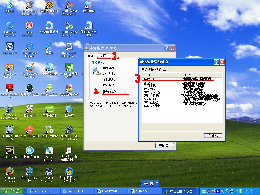260x195 pixels.
Task: Select the DHCP 服务器 row
Action: click(182, 92)
